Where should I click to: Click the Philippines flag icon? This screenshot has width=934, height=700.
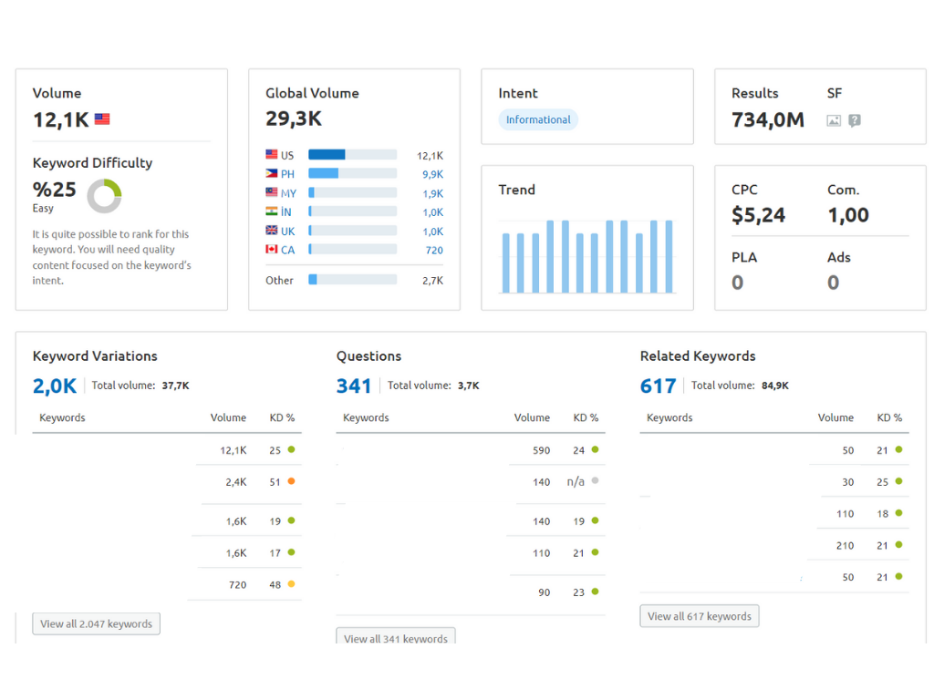pos(272,173)
